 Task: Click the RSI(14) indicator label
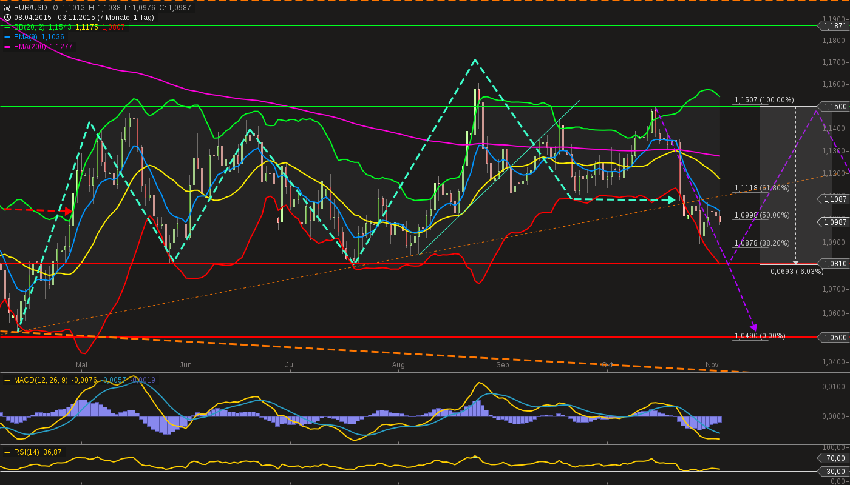click(27, 452)
